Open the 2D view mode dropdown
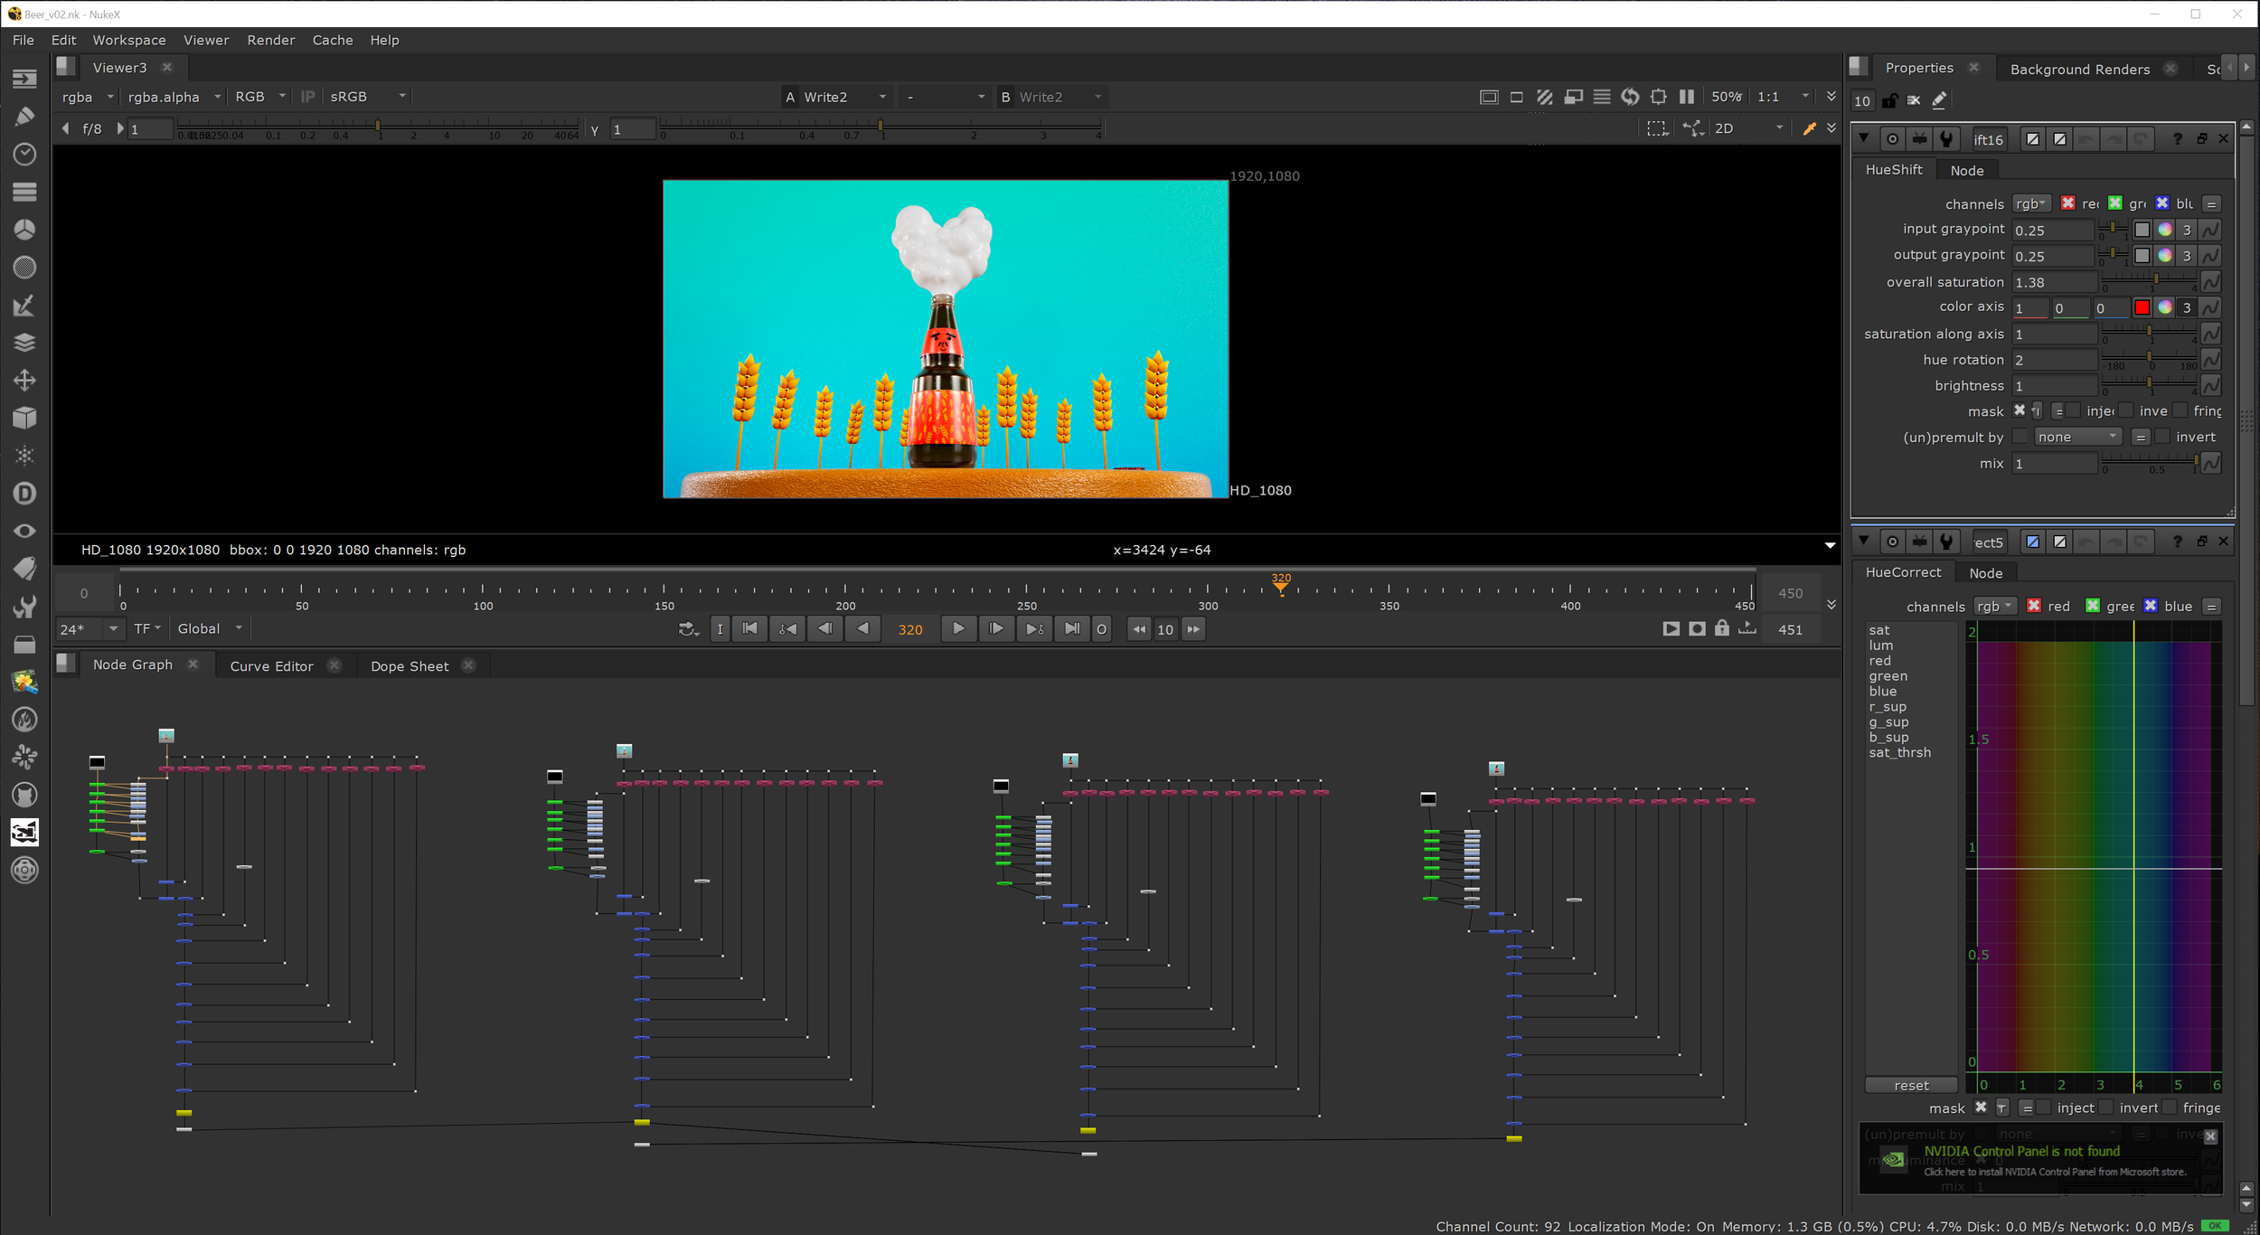Screen dimensions: 2260x1235 coord(1748,128)
